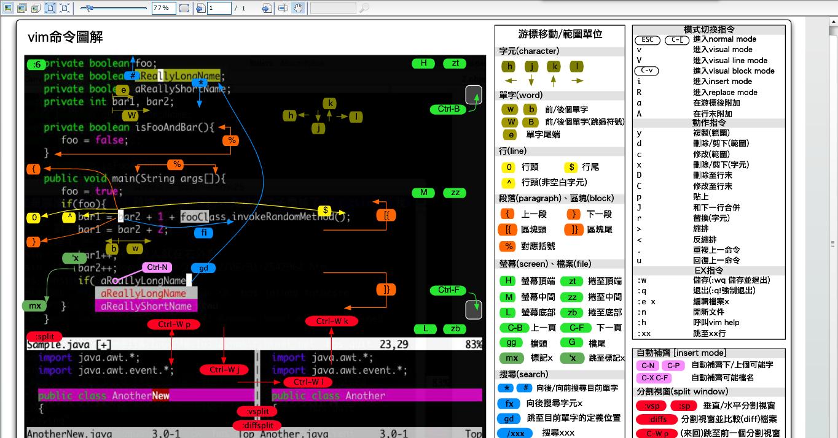The image size is (838, 438).
Task: Select the three stacked pages view icon
Action: (36, 8)
